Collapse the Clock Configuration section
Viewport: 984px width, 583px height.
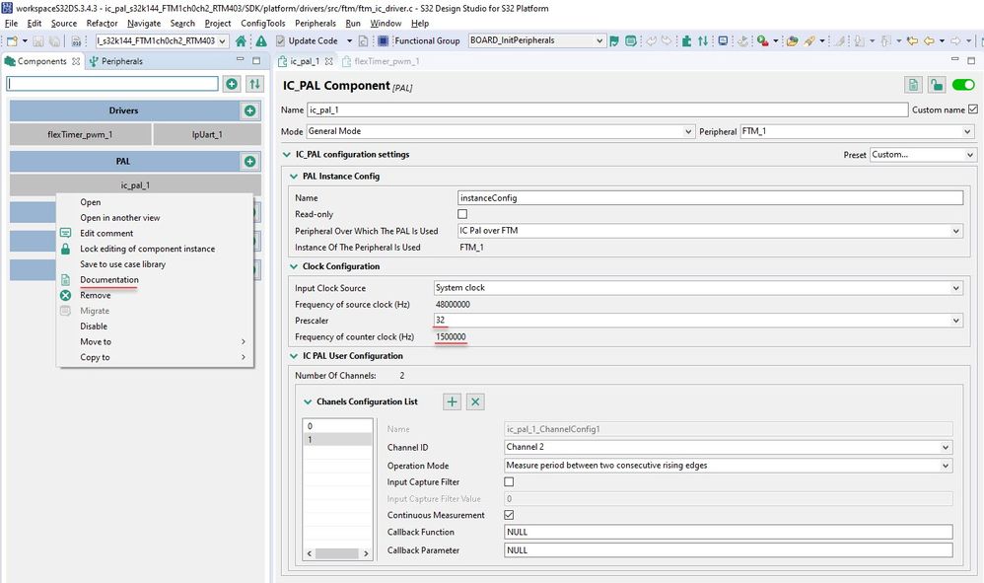(293, 266)
